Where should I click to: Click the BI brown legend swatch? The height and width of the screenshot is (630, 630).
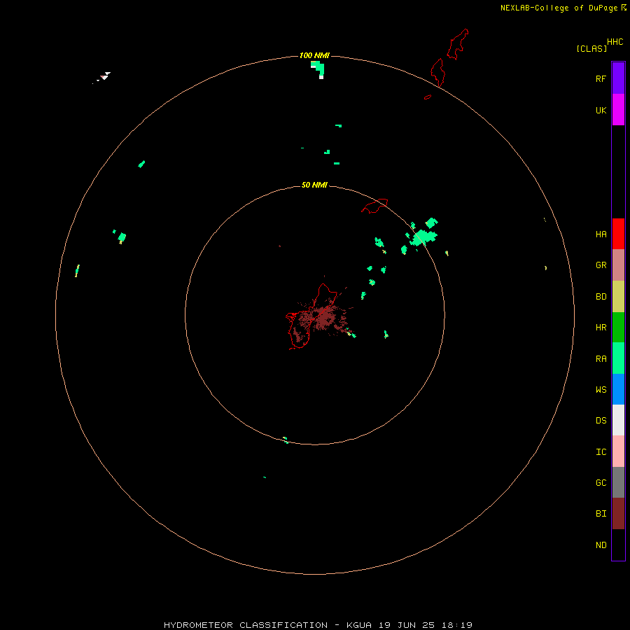click(618, 514)
